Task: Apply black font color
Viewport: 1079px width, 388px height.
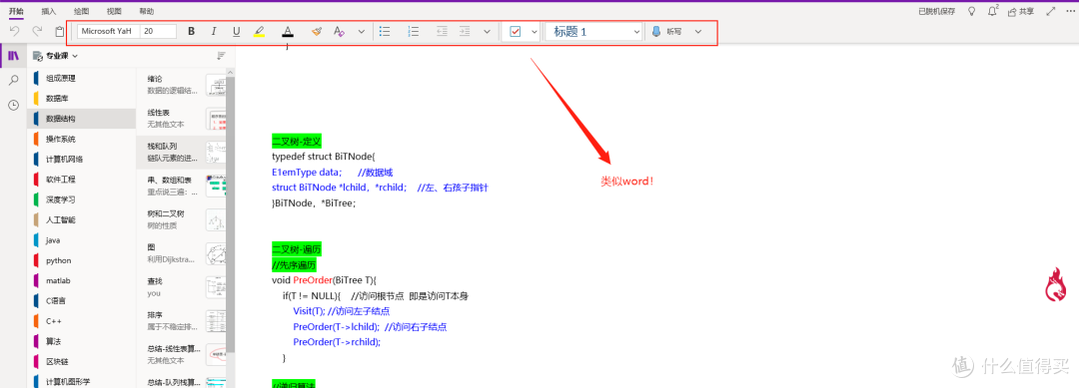Action: 288,32
